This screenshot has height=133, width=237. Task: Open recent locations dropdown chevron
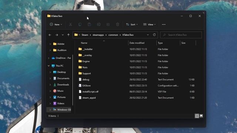point(63,35)
